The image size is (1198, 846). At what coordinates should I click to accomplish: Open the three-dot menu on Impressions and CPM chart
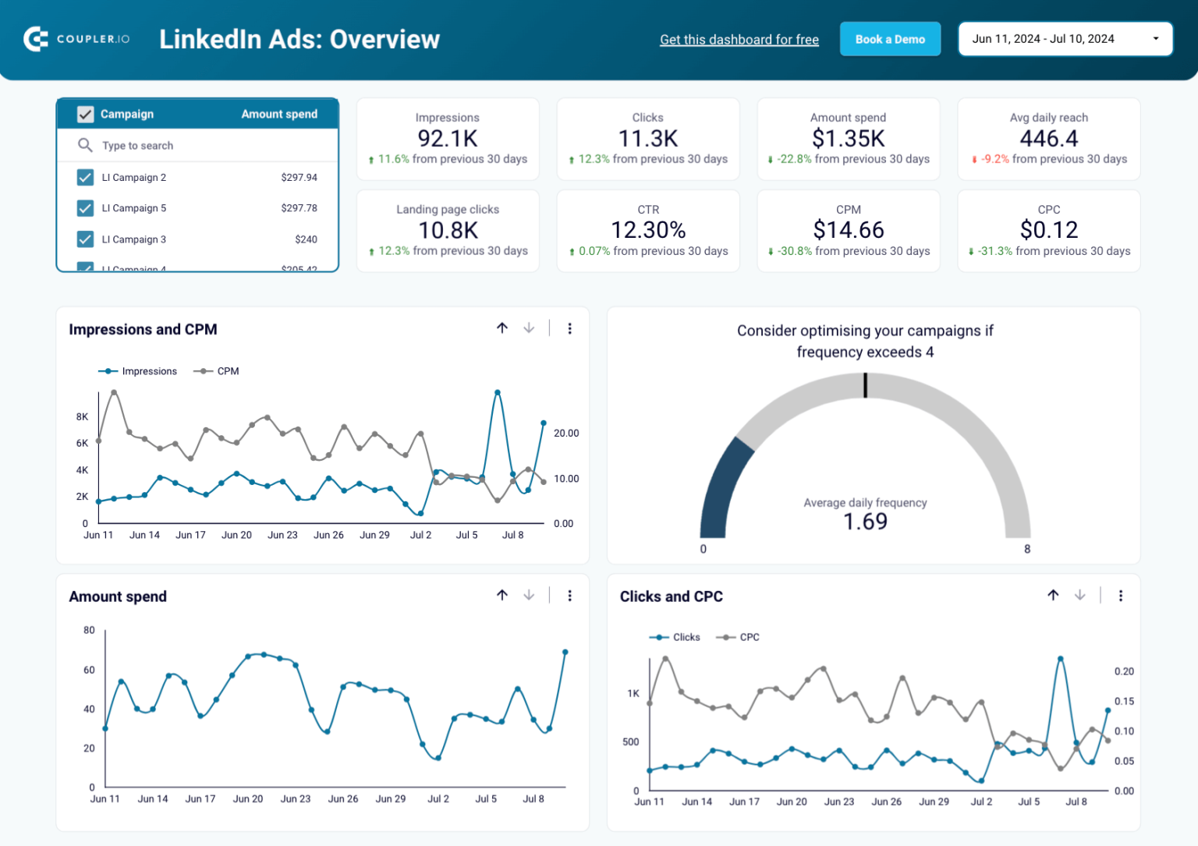tap(570, 328)
